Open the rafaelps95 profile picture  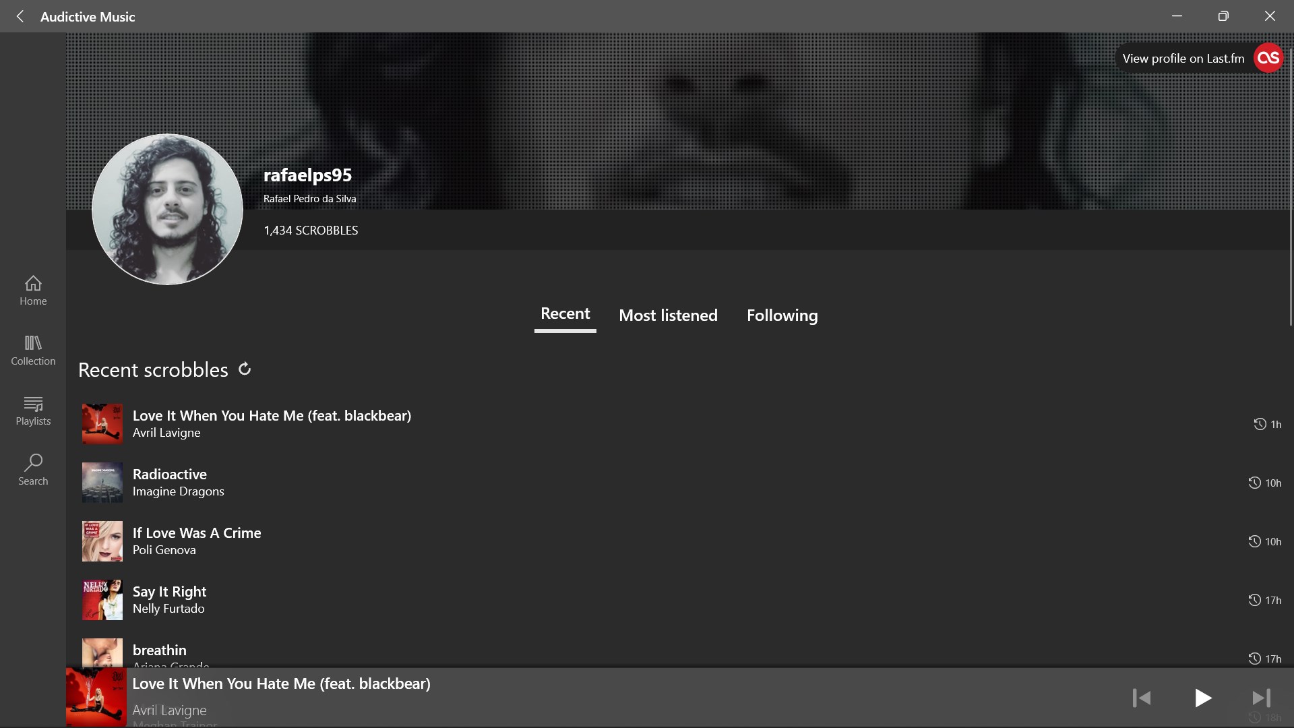point(167,209)
